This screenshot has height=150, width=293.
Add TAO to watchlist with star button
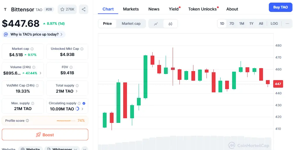[67, 9]
